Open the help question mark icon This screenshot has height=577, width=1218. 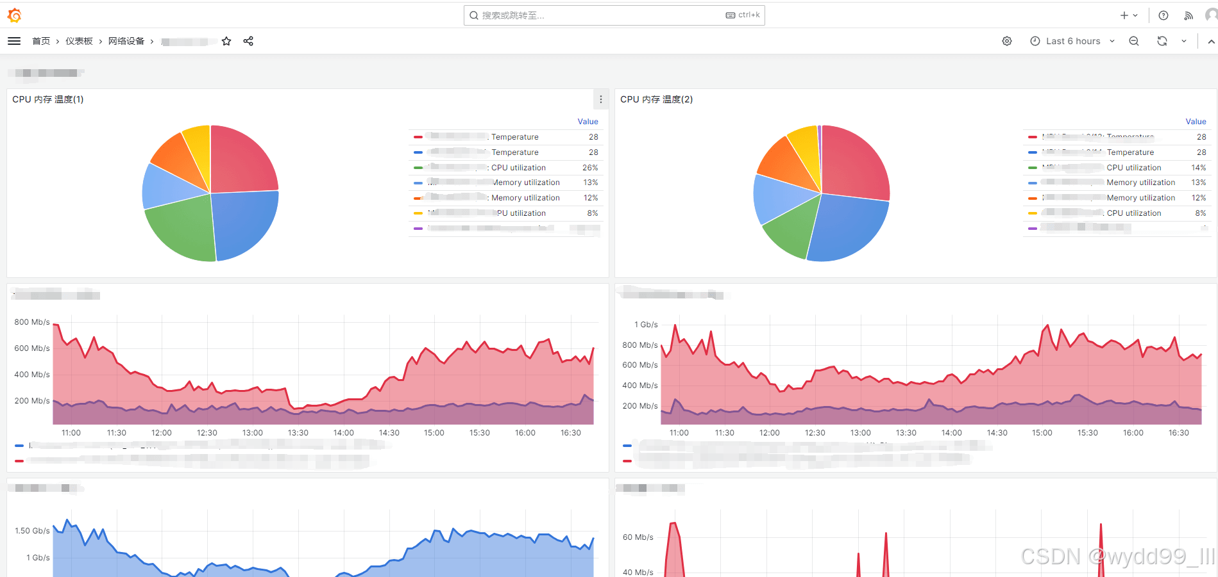1163,15
